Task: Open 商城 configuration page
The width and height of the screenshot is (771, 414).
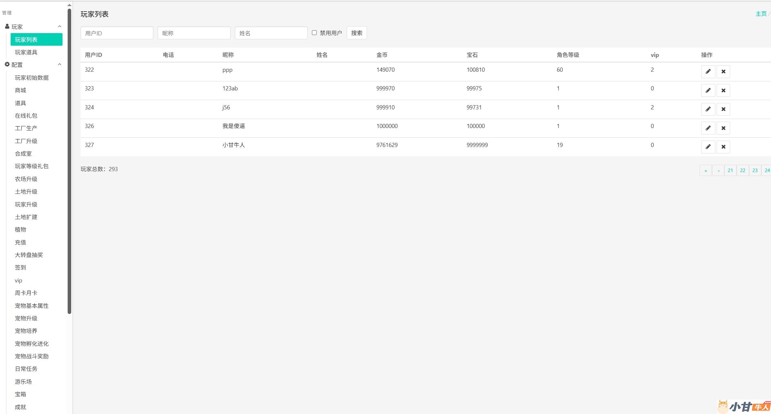Action: 20,90
